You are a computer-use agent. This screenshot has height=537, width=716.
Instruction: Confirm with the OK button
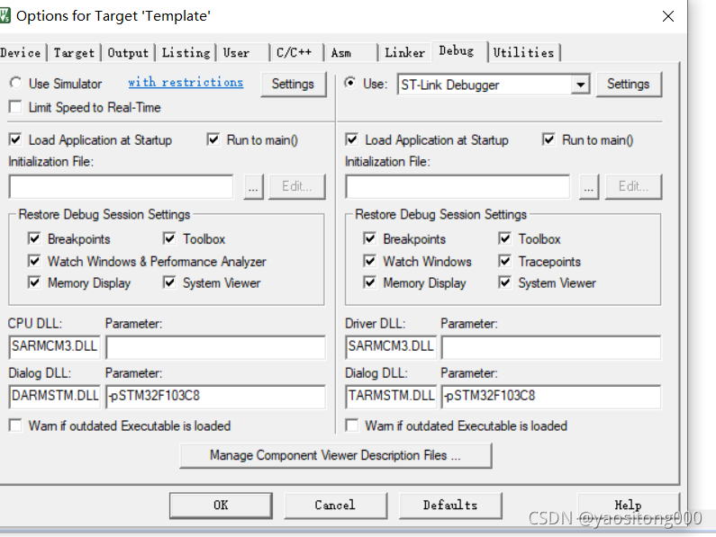coord(221,505)
